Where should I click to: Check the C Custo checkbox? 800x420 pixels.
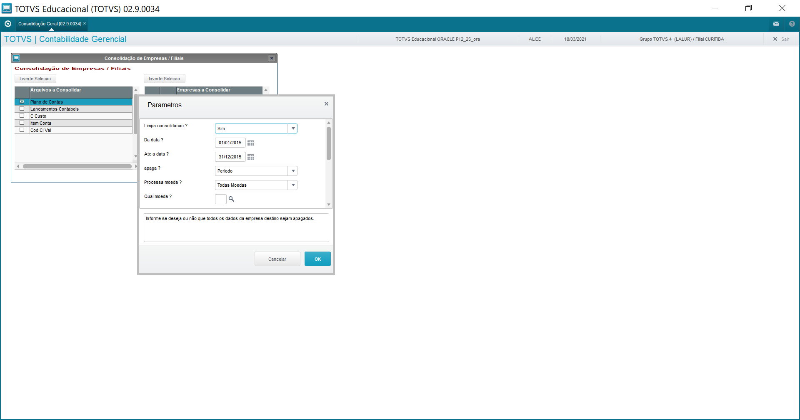click(x=22, y=116)
